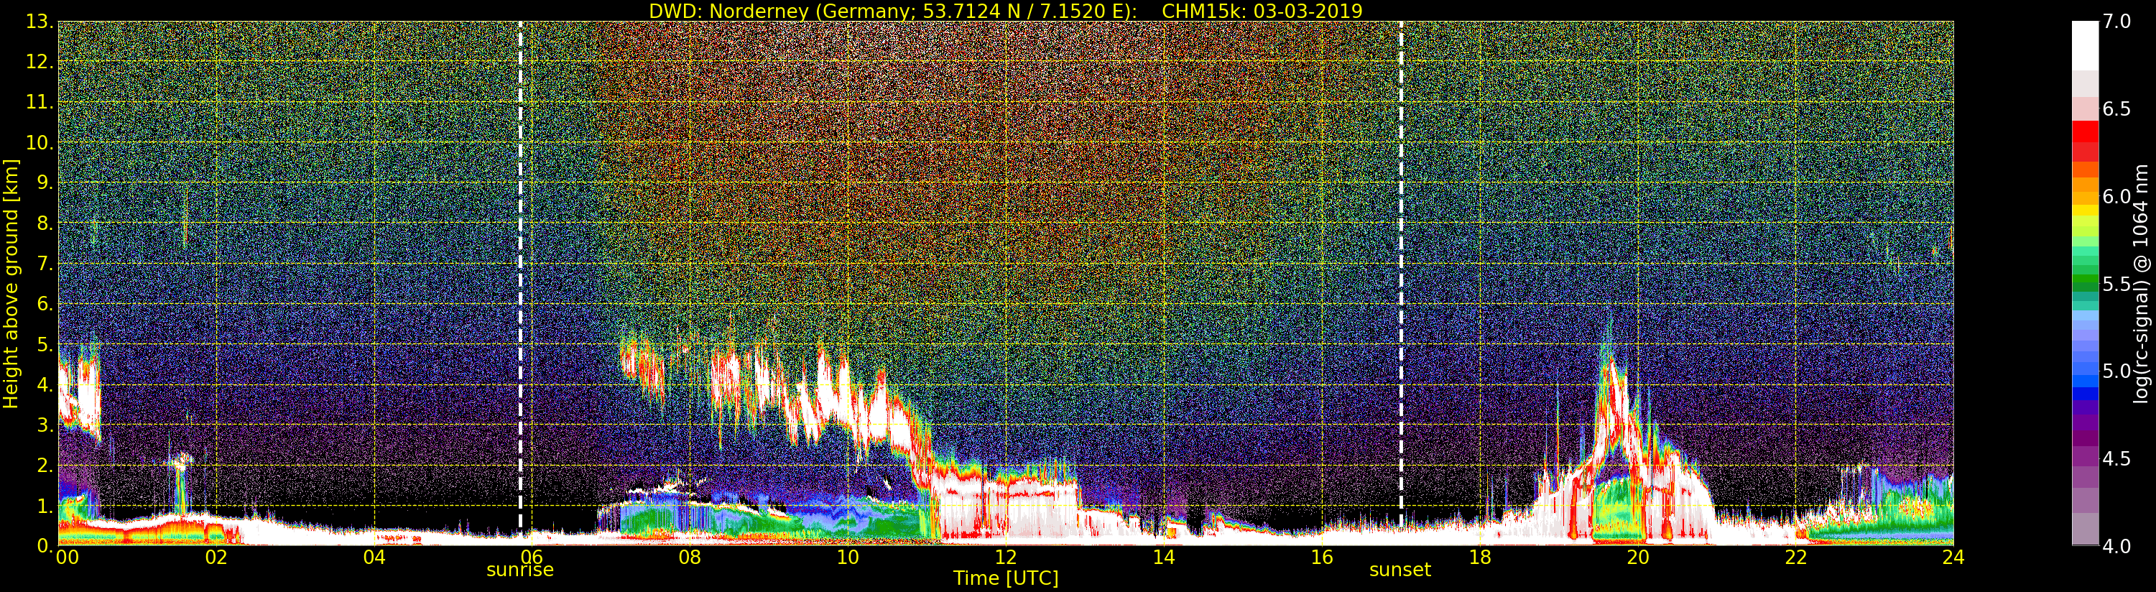Click the colorbar tick label '4.5'

coord(2116,459)
